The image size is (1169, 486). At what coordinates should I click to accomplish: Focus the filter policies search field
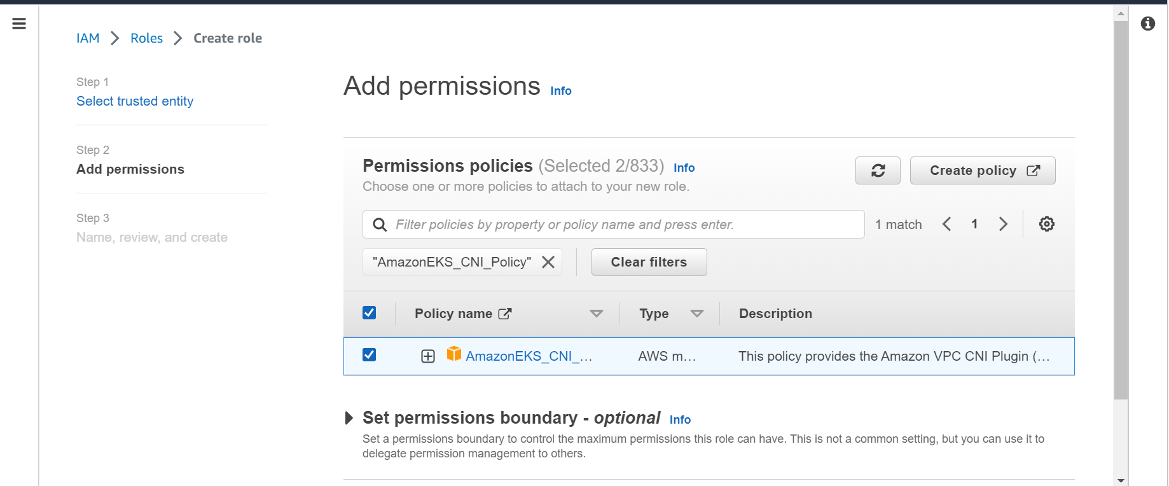click(x=614, y=225)
